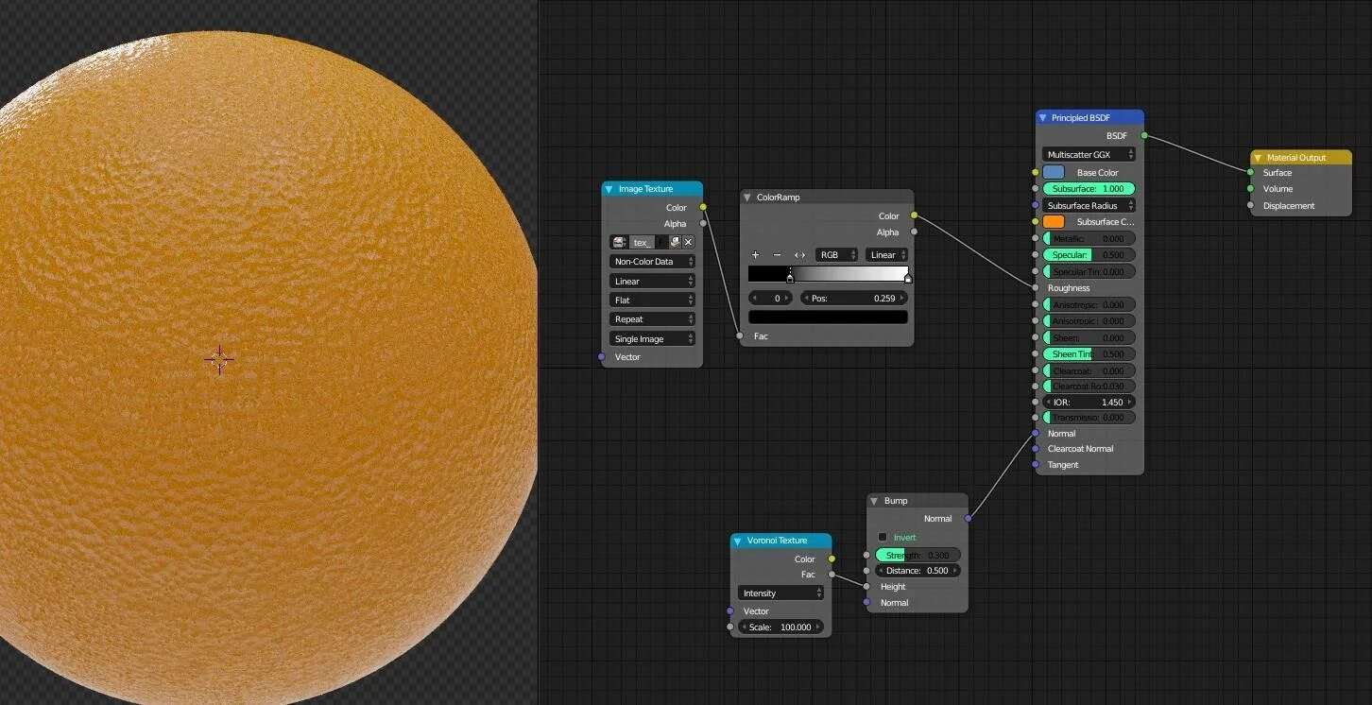The width and height of the screenshot is (1372, 705).
Task: Collapse the Voronoi Texture node header triangle
Action: pyautogui.click(x=737, y=540)
